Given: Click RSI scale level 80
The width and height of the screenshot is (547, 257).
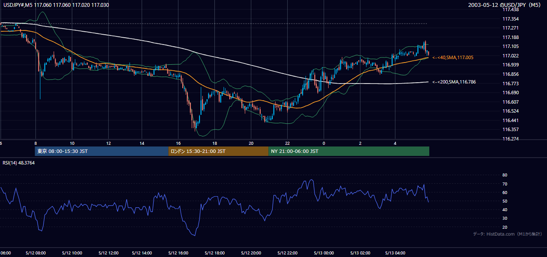Looking at the screenshot, I should 505,175.
